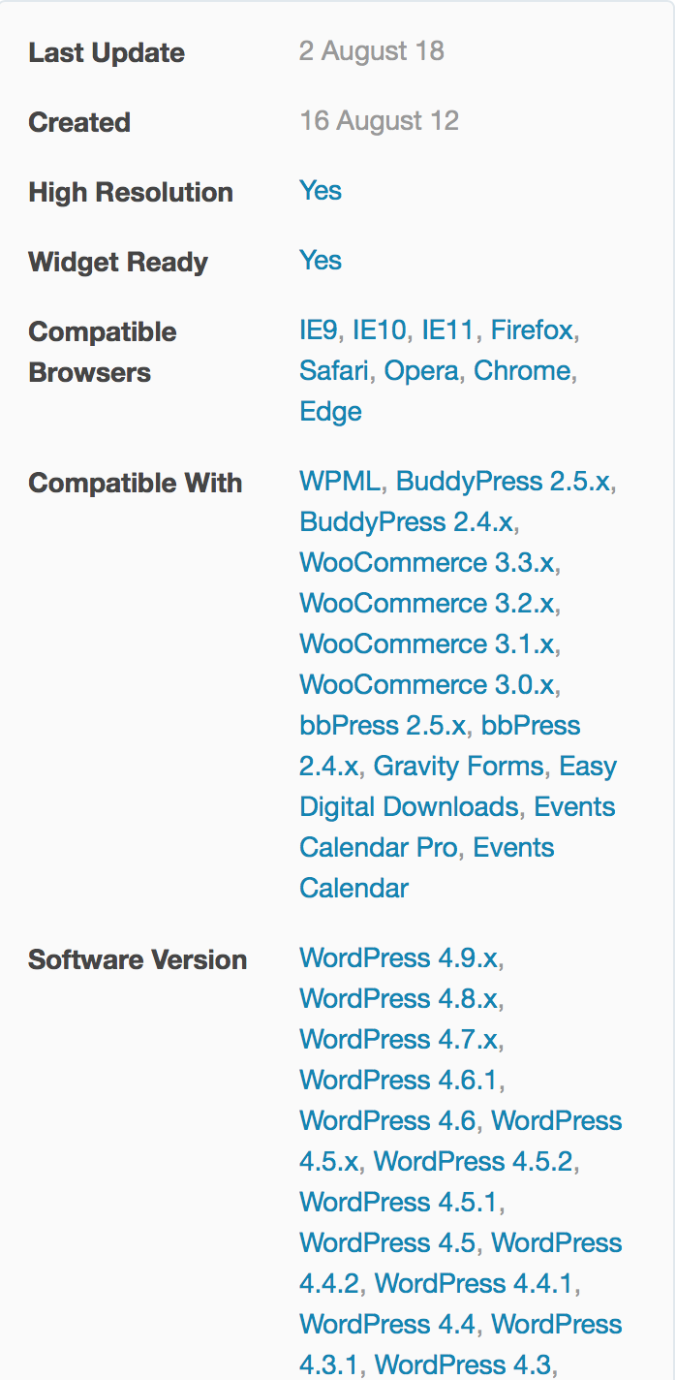Follow the Gravity Forms link
Image resolution: width=676 pixels, height=1380 pixels.
click(458, 767)
